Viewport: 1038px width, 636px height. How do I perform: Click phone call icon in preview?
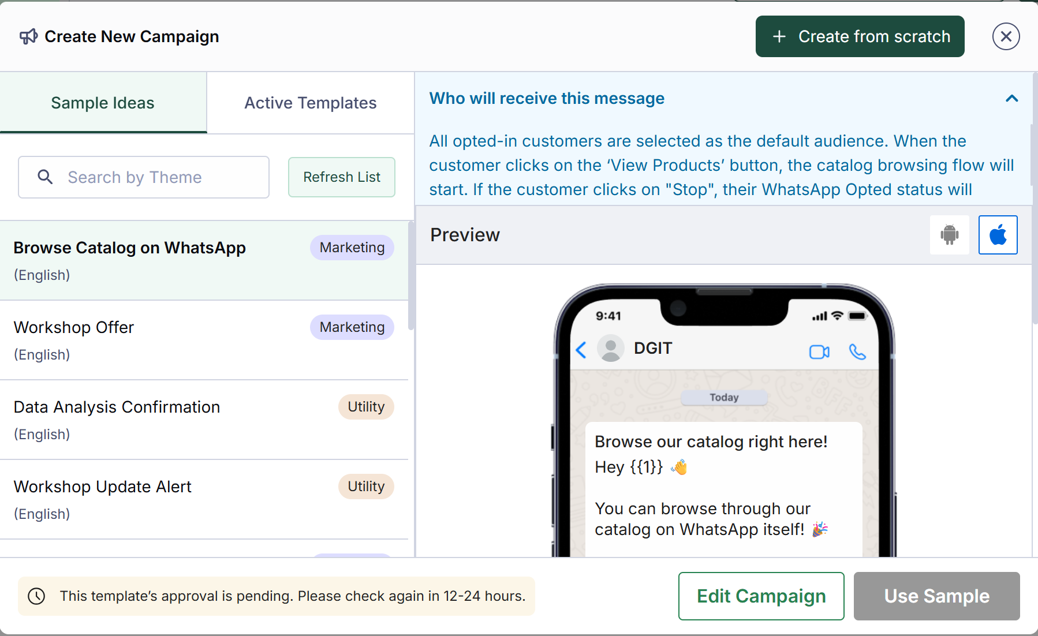[x=857, y=351]
